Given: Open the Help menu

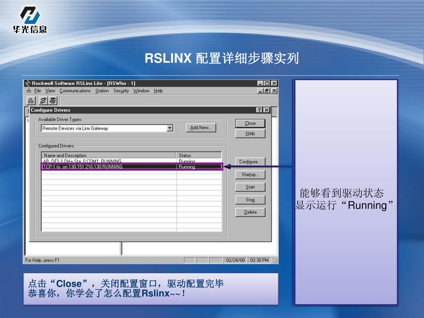Looking at the screenshot, I should (159, 91).
